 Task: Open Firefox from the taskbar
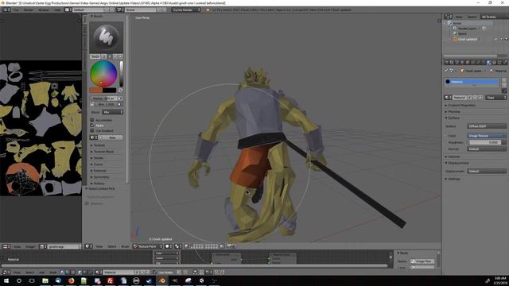[x=71, y=280]
